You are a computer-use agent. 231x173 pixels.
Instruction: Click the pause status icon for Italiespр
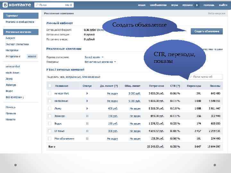coord(87,116)
